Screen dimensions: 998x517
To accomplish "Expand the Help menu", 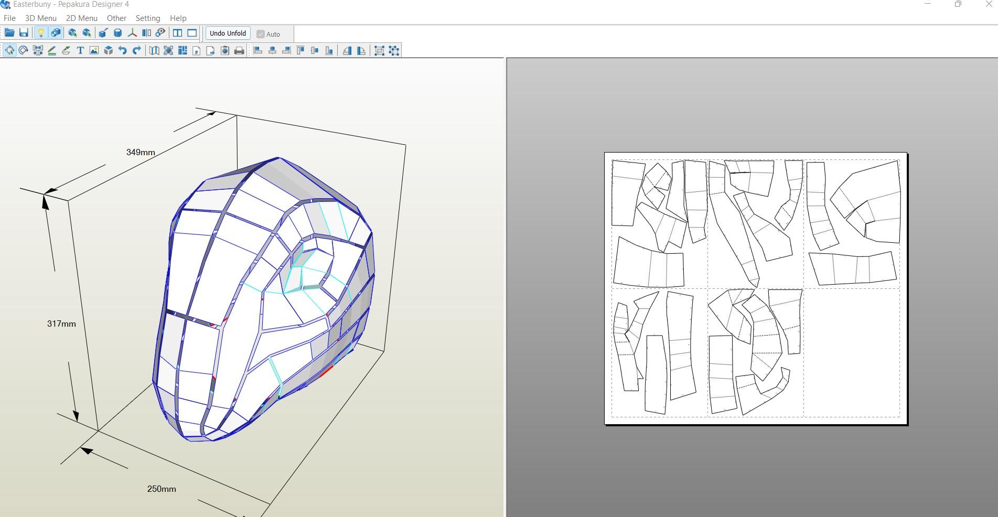I will coord(178,18).
